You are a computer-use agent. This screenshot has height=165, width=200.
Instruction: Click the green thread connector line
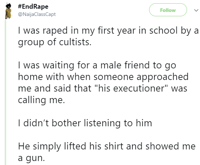(5, 92)
